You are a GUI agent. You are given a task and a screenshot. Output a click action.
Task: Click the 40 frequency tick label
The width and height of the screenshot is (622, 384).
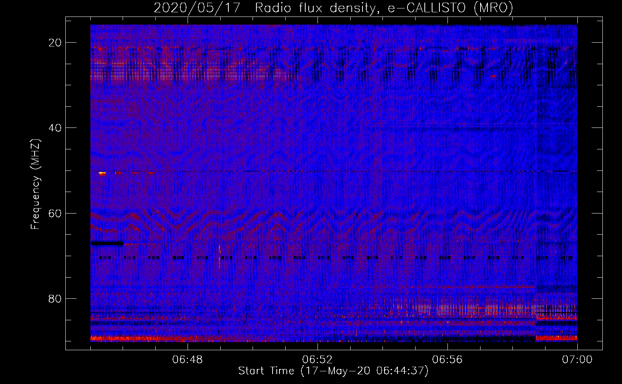tap(55, 128)
